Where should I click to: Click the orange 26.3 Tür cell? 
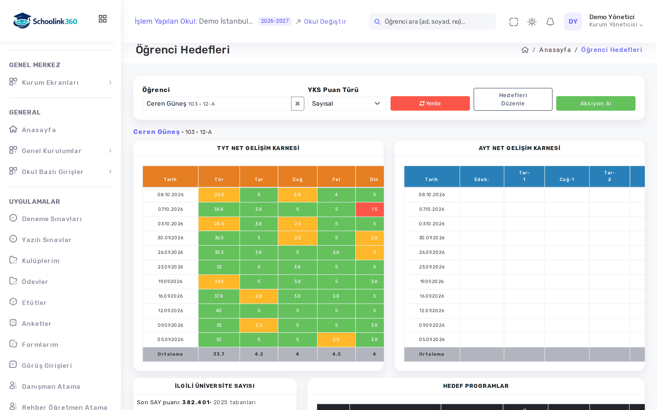point(219,195)
